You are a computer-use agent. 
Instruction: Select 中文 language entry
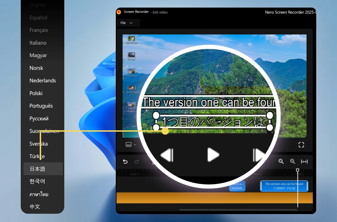[35, 207]
